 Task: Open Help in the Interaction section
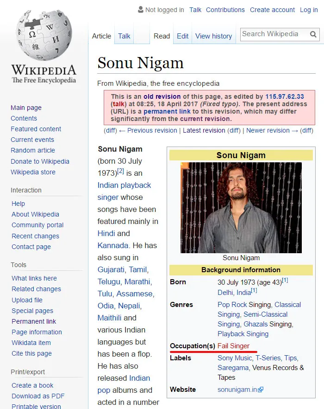tap(18, 204)
